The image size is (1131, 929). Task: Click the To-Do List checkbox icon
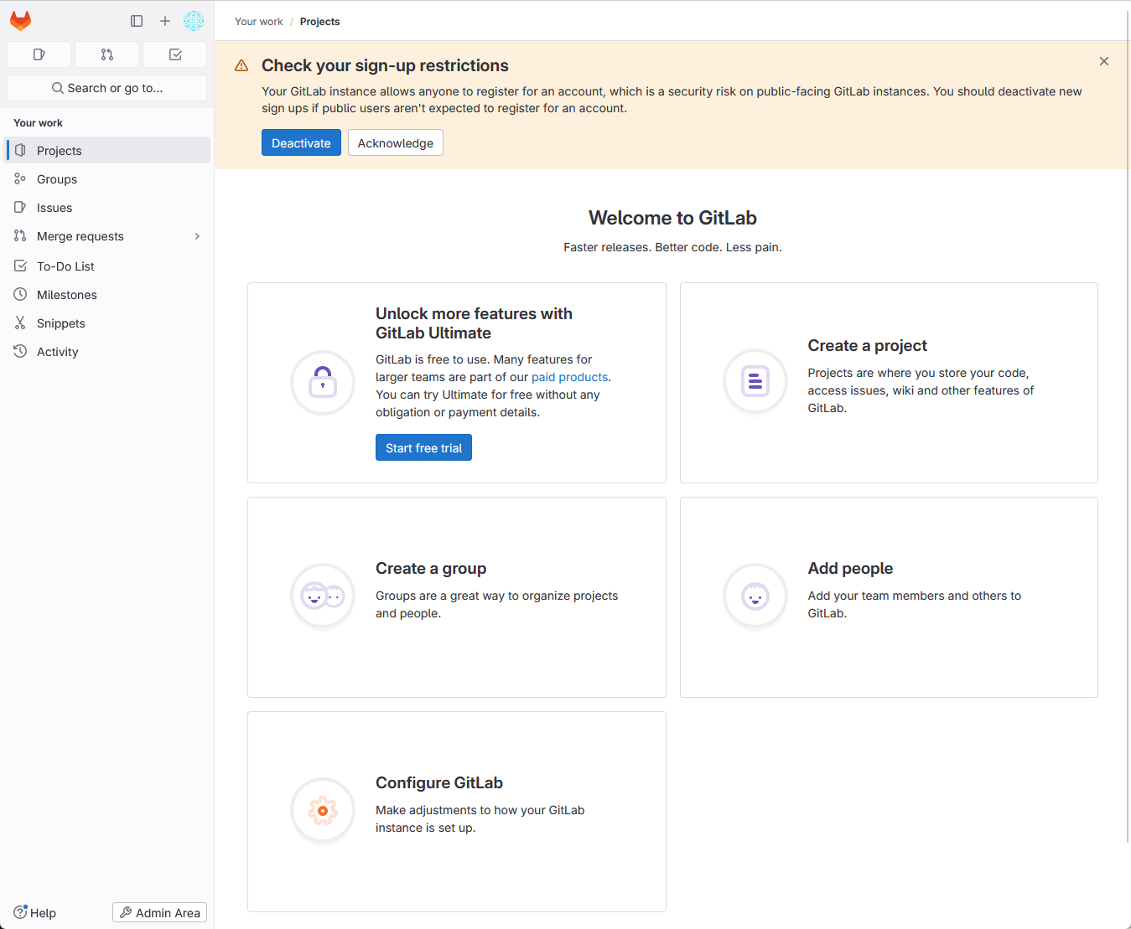(x=20, y=266)
